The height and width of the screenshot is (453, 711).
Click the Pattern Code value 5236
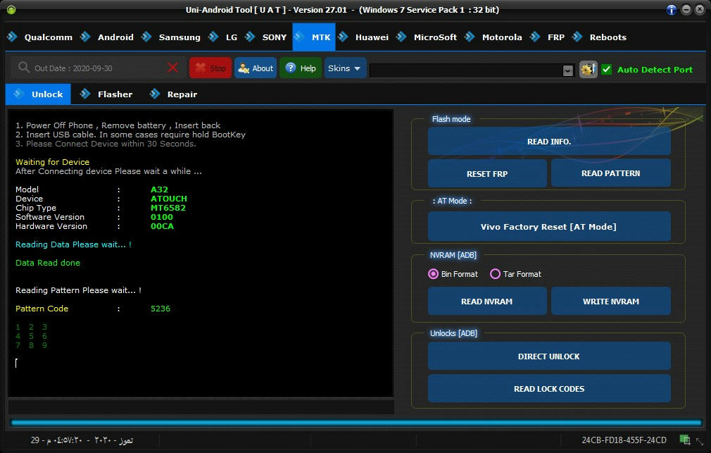(161, 309)
